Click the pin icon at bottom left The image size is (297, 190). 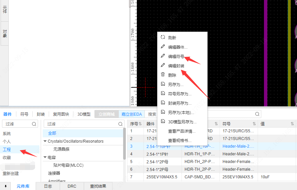tap(5, 186)
